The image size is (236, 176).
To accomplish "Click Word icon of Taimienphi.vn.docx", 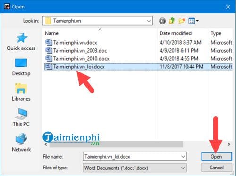I will coord(49,42).
